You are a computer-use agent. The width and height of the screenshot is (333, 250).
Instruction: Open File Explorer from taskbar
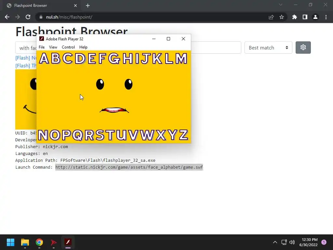click(x=25, y=242)
